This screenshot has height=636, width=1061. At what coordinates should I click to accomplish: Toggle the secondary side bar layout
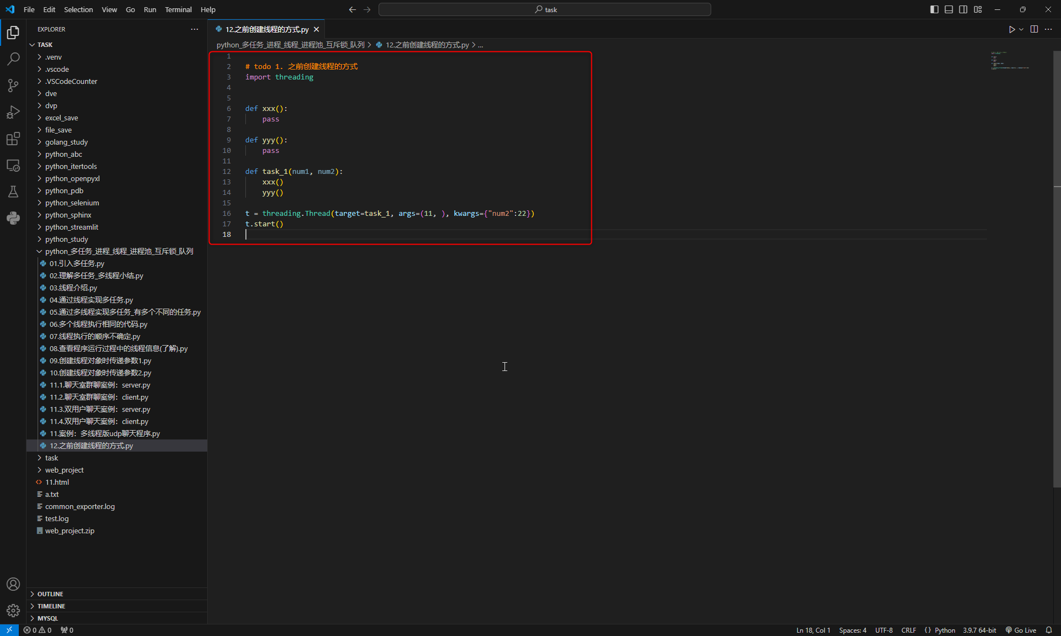click(963, 9)
